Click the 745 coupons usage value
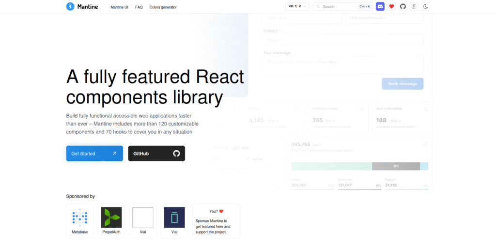 pos(318,120)
